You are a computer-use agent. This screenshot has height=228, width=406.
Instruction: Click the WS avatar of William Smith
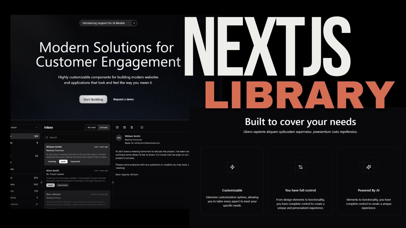[x=119, y=138]
